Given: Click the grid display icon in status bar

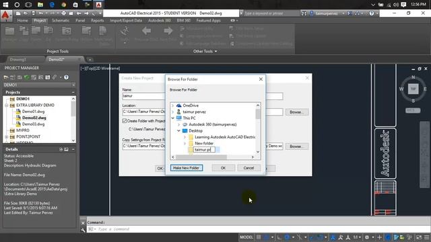Looking at the screenshot, I should tap(259, 237).
